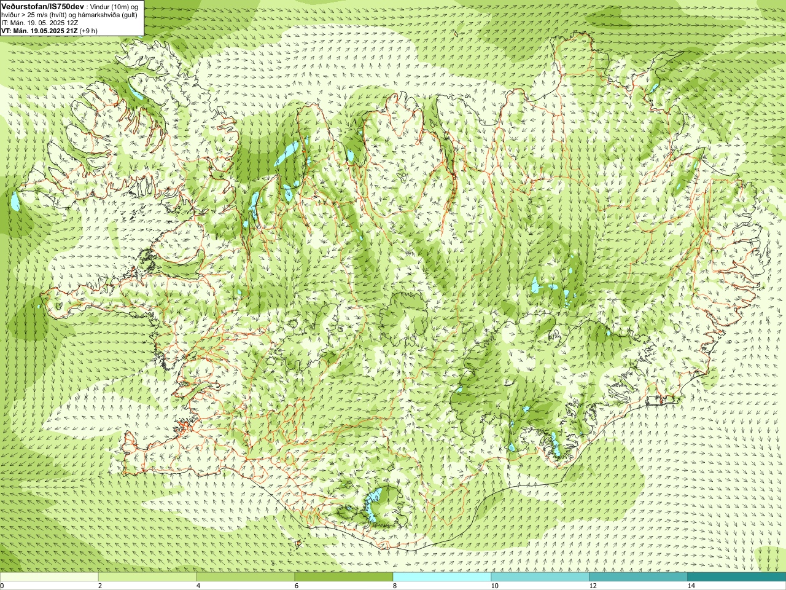The width and height of the screenshot is (786, 590).
Task: Pick the 4–6 m/s green legend swatch
Action: [x=246, y=577]
